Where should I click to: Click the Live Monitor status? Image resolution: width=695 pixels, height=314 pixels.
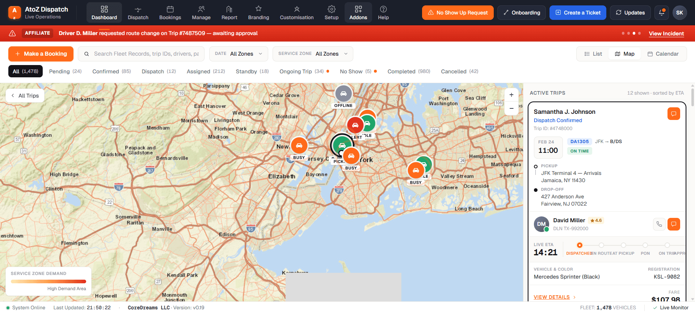(x=671, y=308)
